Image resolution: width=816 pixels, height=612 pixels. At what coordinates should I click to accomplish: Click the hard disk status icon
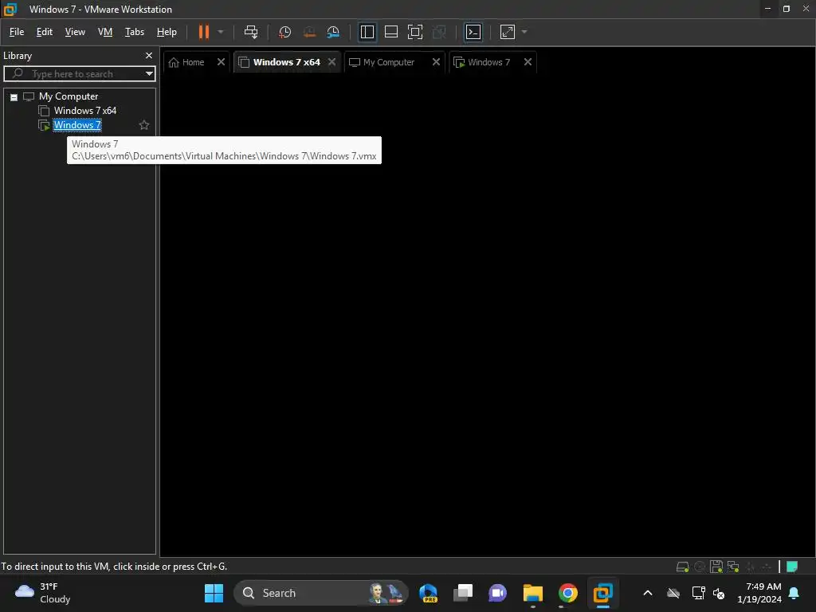(x=683, y=567)
